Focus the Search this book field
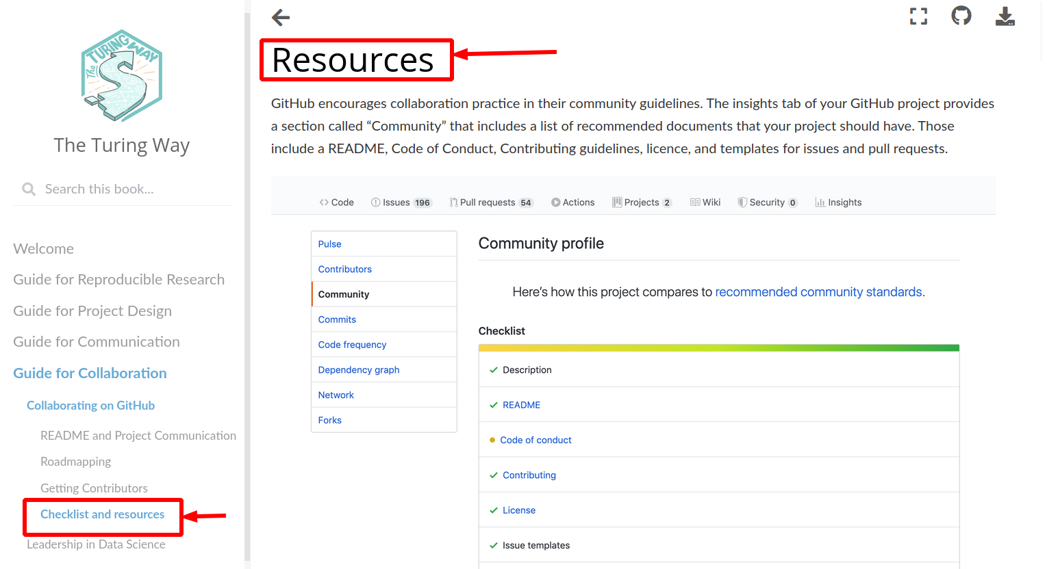 122,189
